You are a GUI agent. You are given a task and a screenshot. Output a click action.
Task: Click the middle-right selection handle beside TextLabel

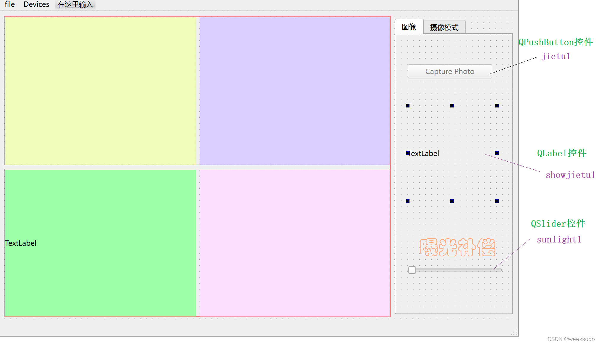[x=497, y=153]
